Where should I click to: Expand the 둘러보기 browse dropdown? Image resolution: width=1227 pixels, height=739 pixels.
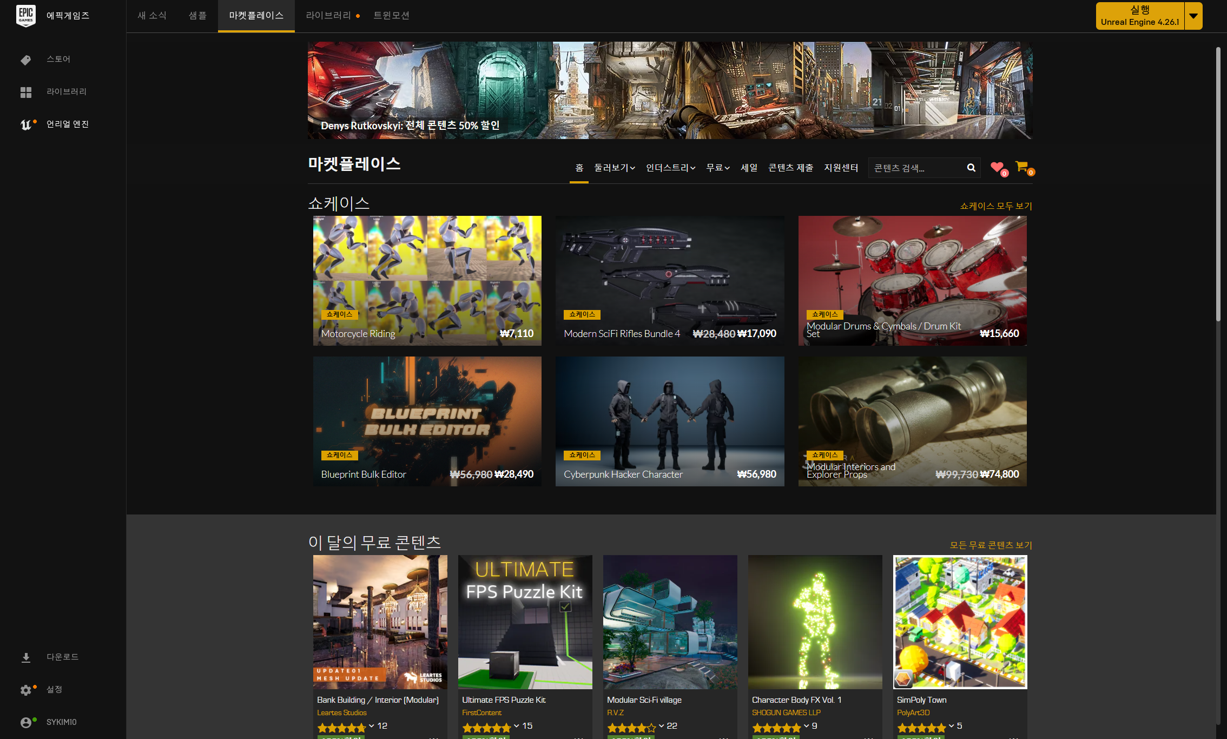tap(615, 168)
